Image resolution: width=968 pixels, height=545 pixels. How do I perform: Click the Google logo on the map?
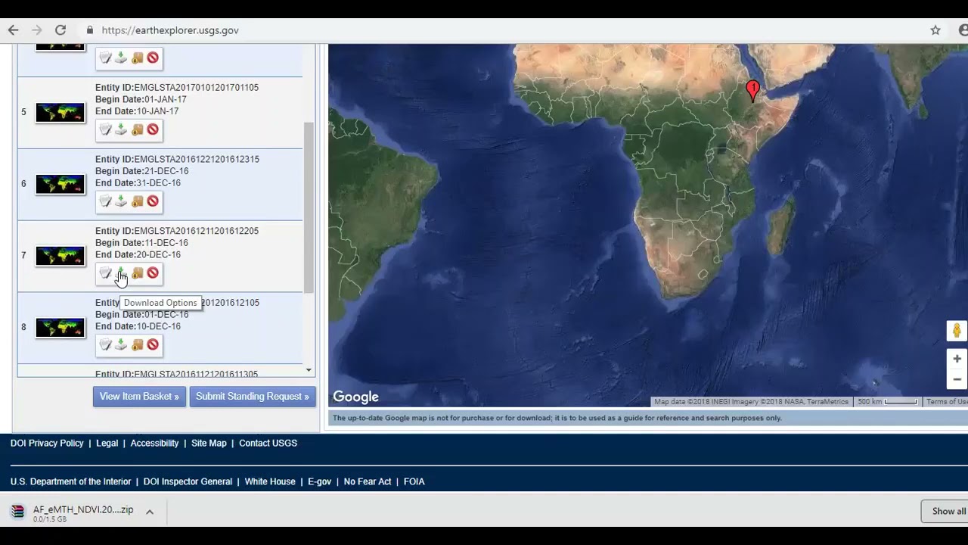(355, 397)
